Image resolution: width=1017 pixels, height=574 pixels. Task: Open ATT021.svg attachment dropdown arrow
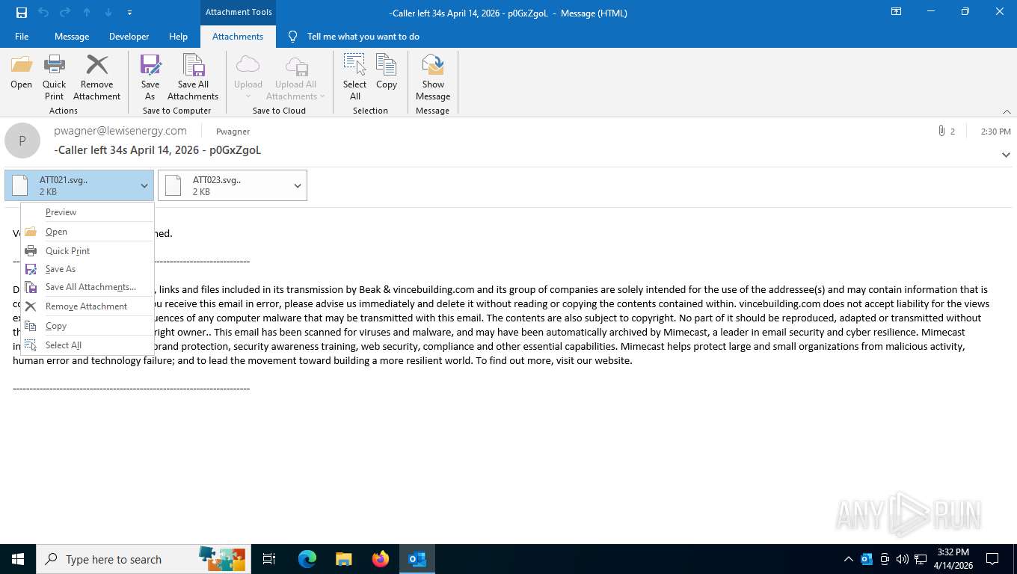pos(144,185)
